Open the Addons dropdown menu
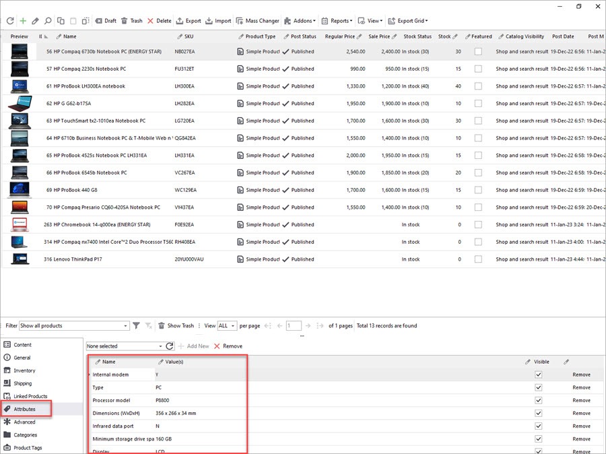606x454 pixels. (300, 21)
